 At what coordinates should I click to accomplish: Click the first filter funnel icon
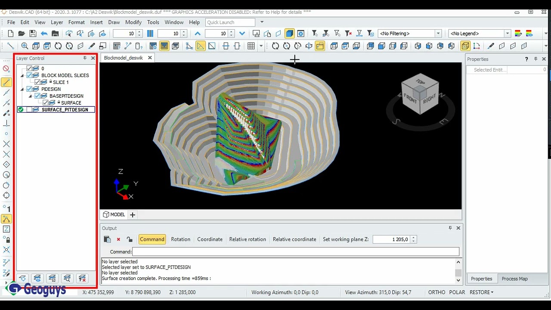pyautogui.click(x=315, y=34)
